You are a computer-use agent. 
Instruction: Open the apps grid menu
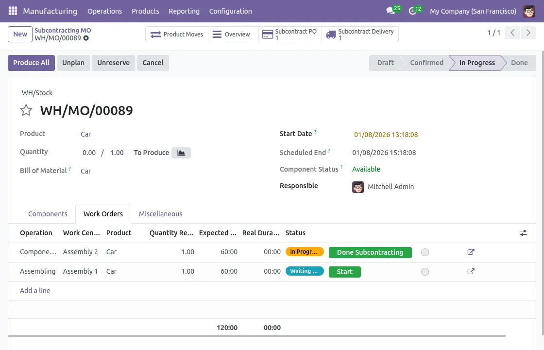click(12, 11)
